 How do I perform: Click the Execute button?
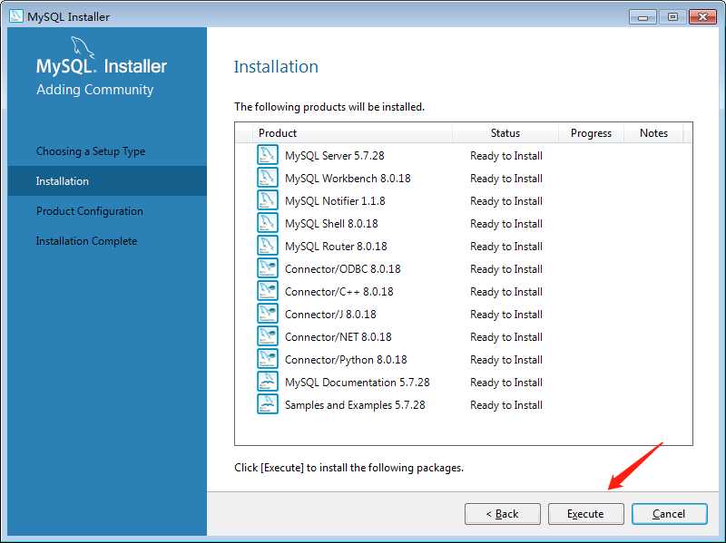tap(585, 514)
